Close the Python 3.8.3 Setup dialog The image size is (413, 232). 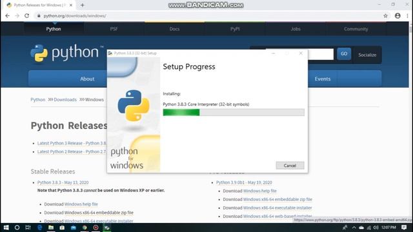[301, 53]
